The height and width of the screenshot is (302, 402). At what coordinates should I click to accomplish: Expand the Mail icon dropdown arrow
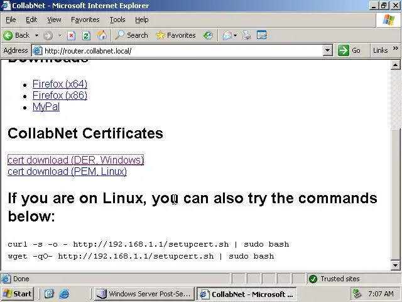point(235,35)
